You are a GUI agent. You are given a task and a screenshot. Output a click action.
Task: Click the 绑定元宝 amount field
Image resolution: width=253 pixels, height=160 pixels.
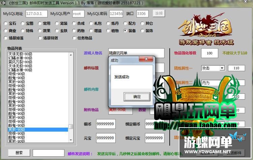coord(154,138)
